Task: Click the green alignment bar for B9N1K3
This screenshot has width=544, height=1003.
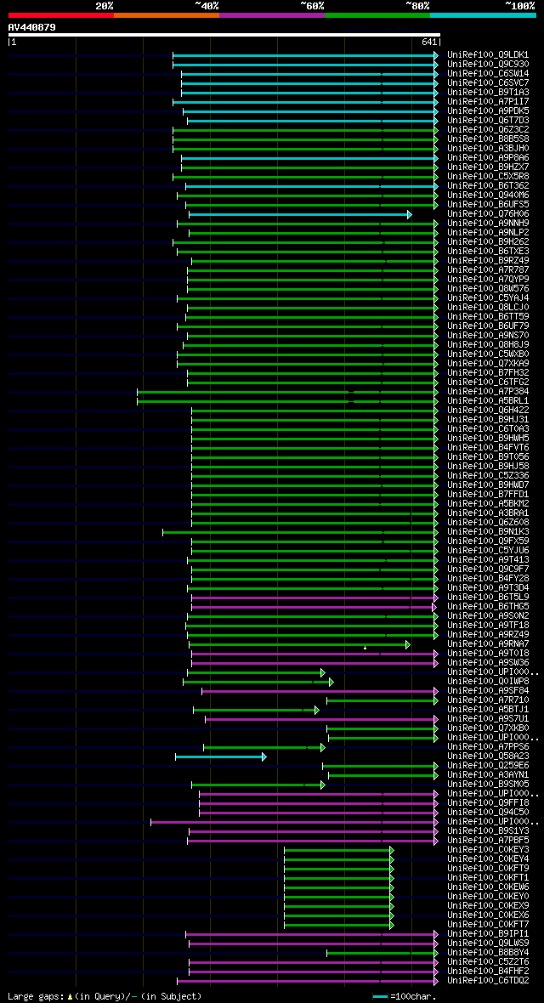Action: point(300,532)
